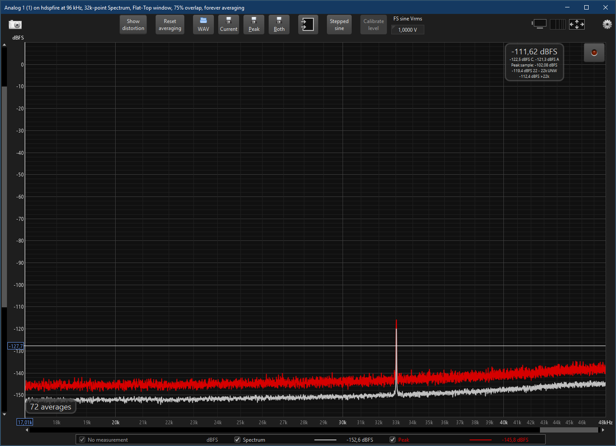Click the -152,6 dBFS spectrum value
Viewport: 616px width, 446px height.
tap(360, 440)
